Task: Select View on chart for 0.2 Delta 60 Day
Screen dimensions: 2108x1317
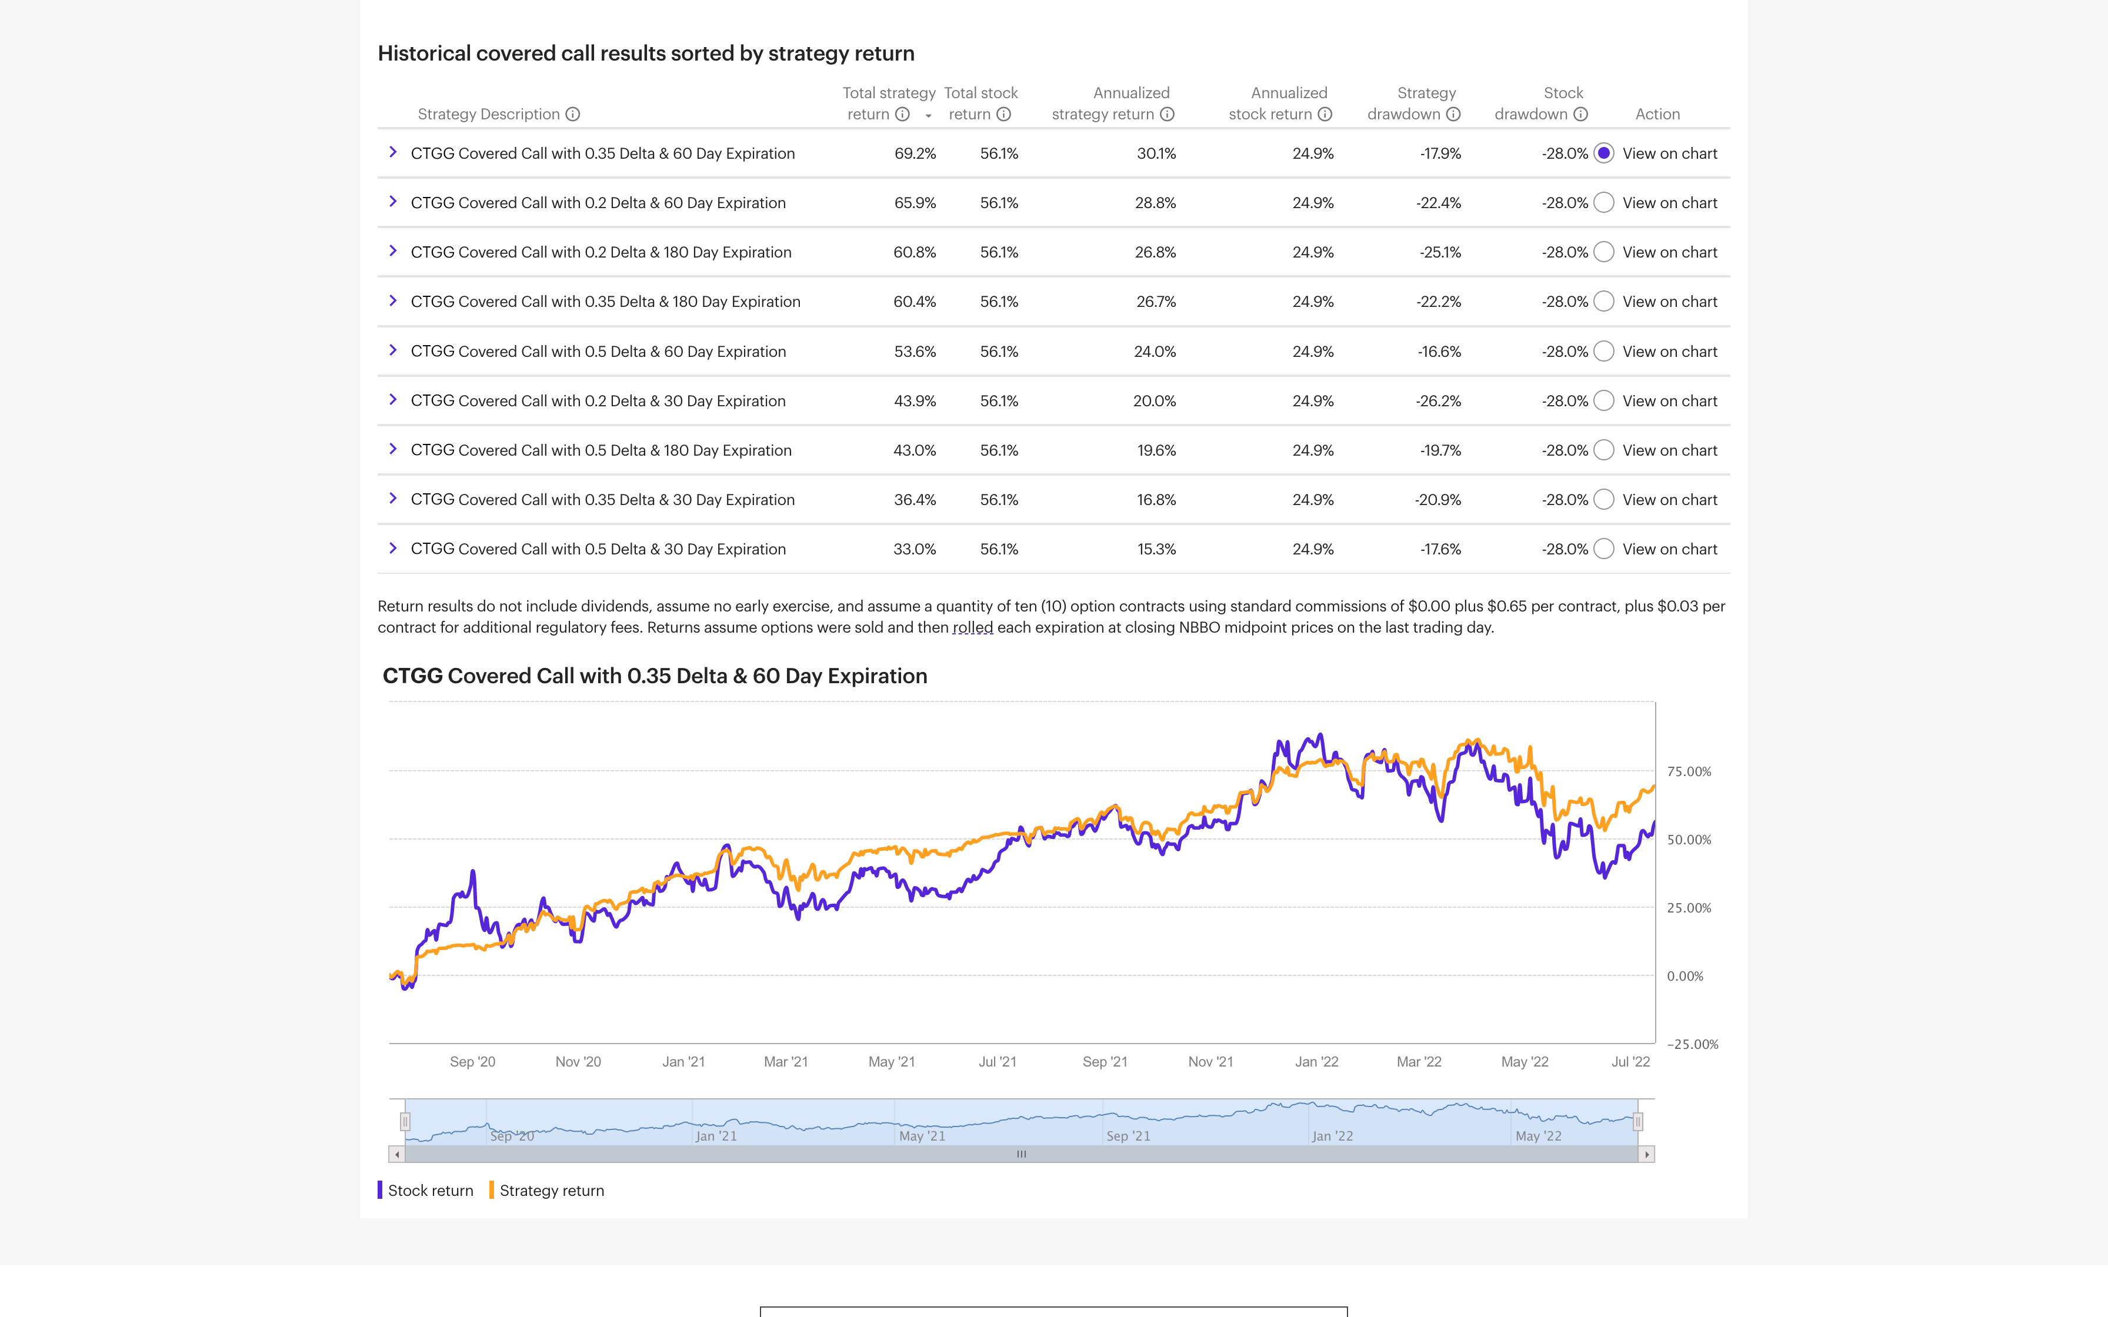Action: [1604, 203]
